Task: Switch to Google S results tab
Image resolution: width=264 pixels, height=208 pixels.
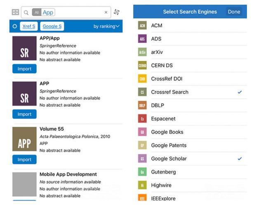Action: [x=52, y=26]
